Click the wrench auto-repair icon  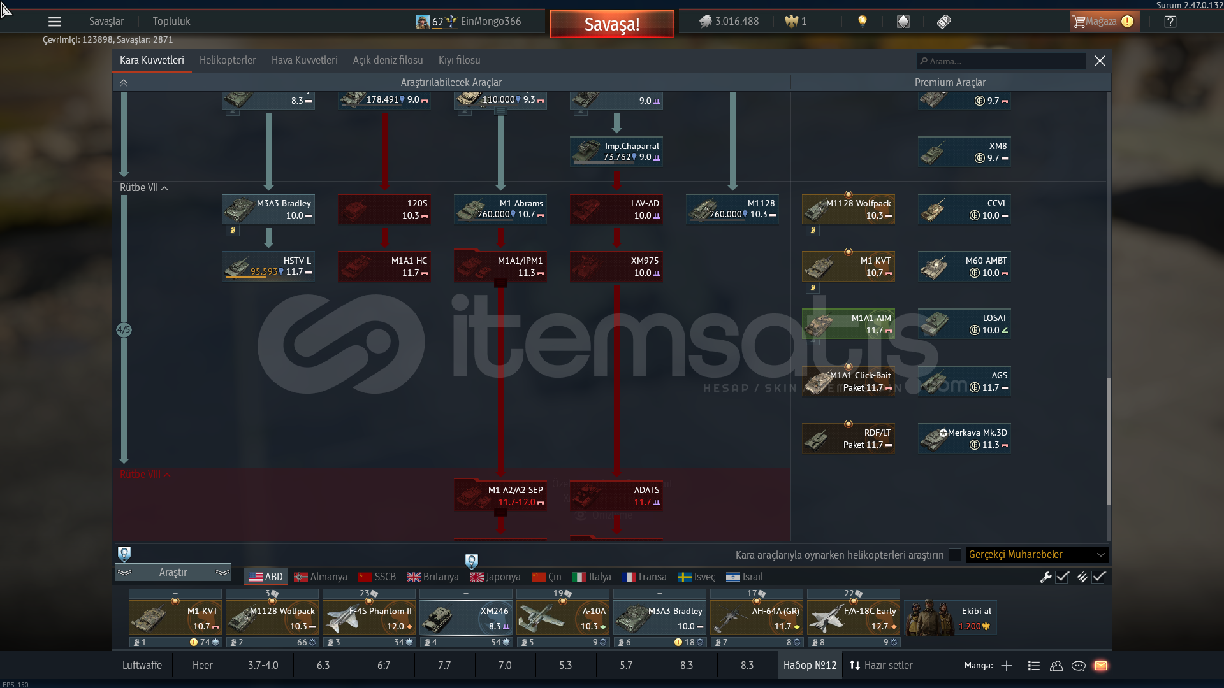[x=1045, y=577]
